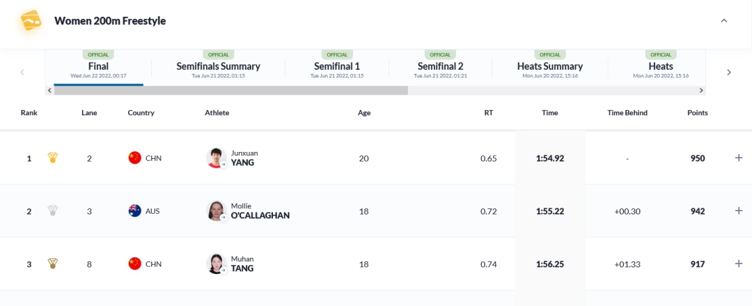The height and width of the screenshot is (306, 752).
Task: Expand Junxuan Yang's result row details
Action: pyautogui.click(x=739, y=158)
